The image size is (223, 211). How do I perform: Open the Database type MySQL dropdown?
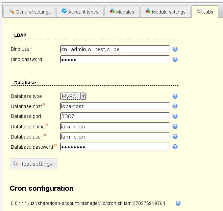[73, 96]
